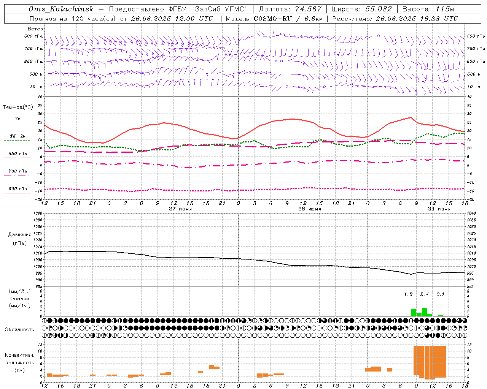Click the large orange convective cloud block
This screenshot has height=389, width=487.
[430, 362]
